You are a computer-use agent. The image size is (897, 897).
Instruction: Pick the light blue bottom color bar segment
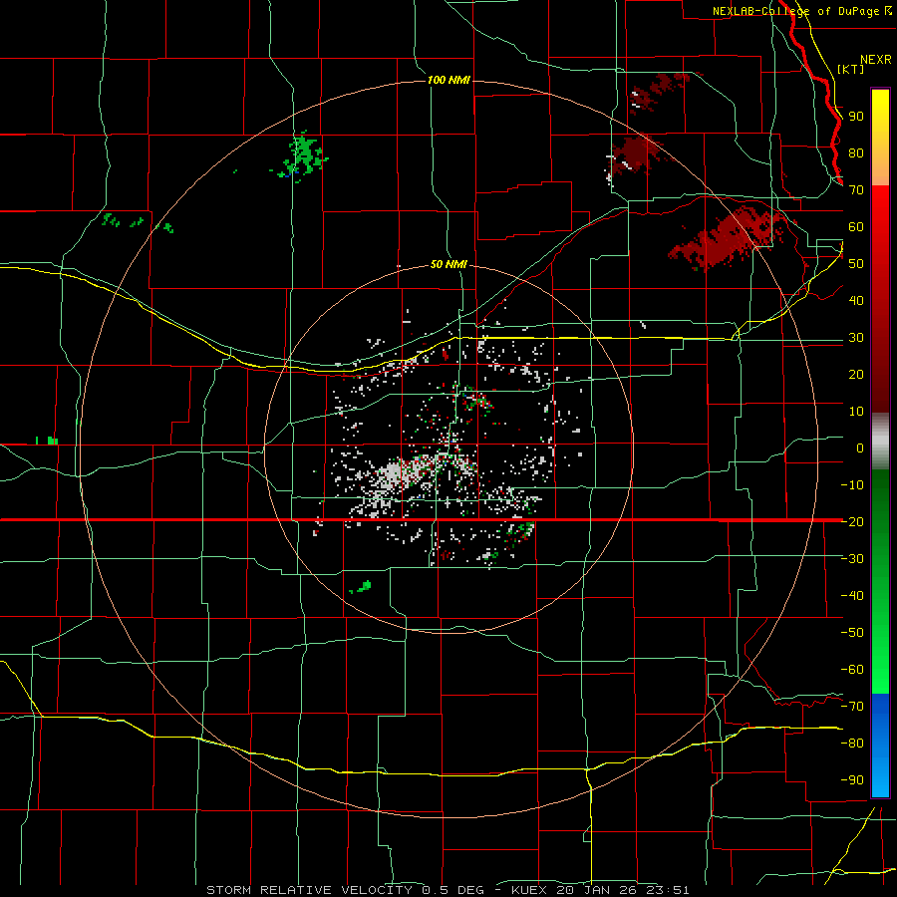click(880, 775)
